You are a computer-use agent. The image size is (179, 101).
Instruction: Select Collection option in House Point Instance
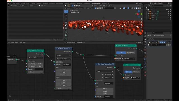(131, 53)
